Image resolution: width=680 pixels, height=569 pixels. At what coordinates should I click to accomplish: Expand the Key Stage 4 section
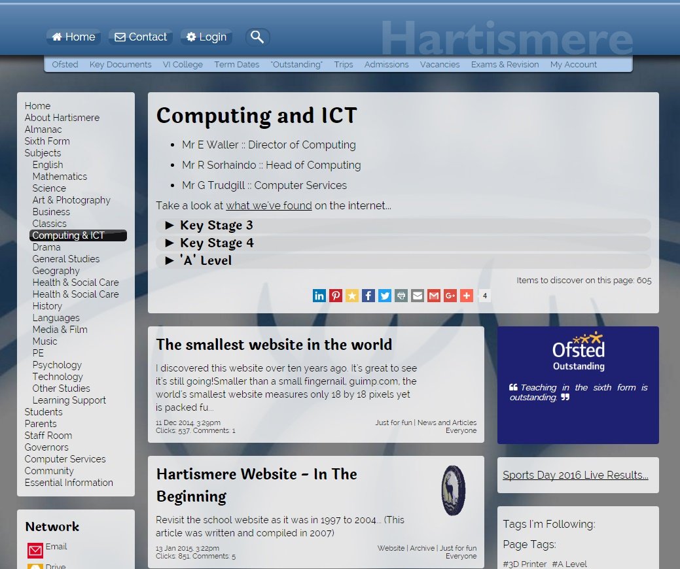point(216,243)
